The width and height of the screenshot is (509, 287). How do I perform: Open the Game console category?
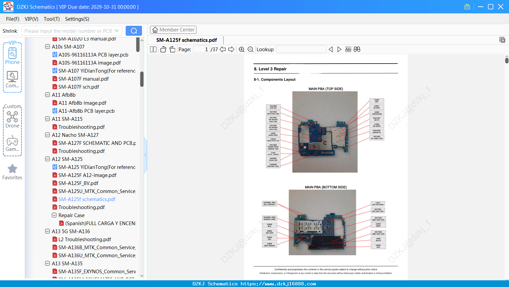12,143
